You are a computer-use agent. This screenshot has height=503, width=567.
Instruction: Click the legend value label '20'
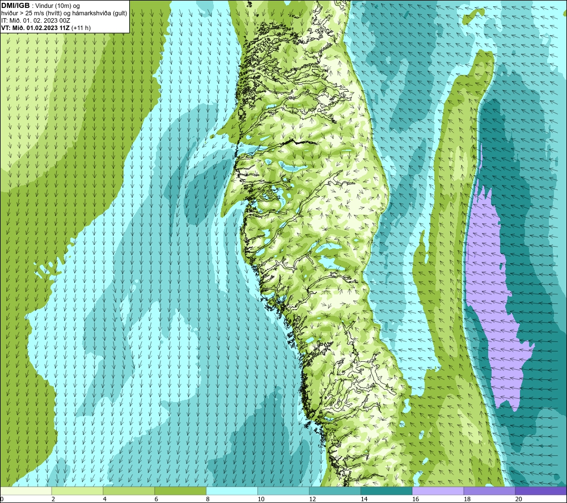coord(519,499)
